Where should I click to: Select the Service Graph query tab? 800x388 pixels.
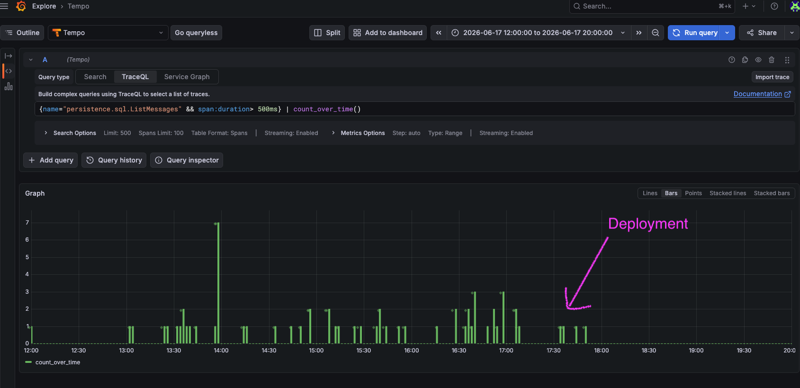[187, 77]
